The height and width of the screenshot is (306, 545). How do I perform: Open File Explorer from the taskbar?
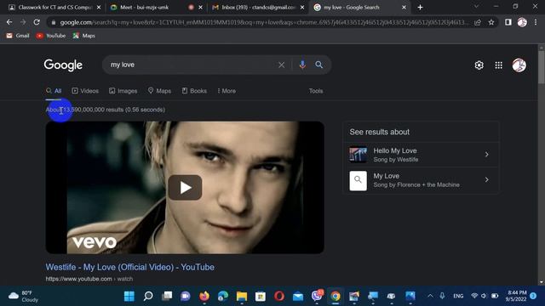click(x=242, y=297)
